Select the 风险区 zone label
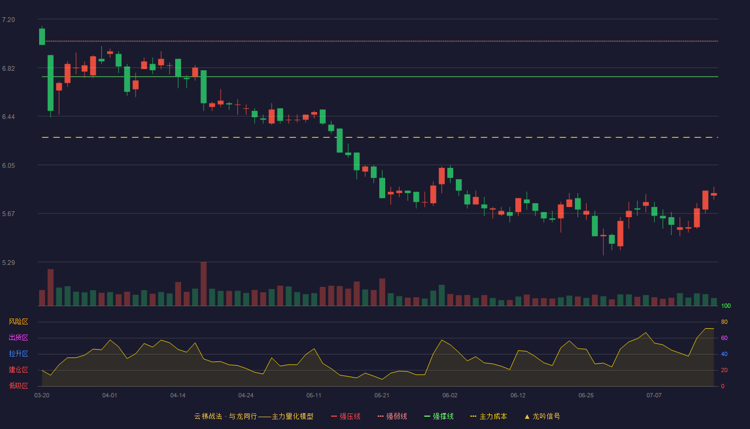The width and height of the screenshot is (750, 429). [18, 322]
